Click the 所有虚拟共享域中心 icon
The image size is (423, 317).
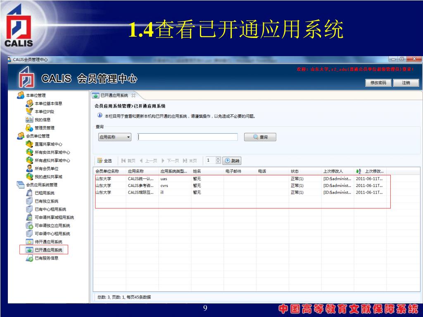[x=29, y=160]
